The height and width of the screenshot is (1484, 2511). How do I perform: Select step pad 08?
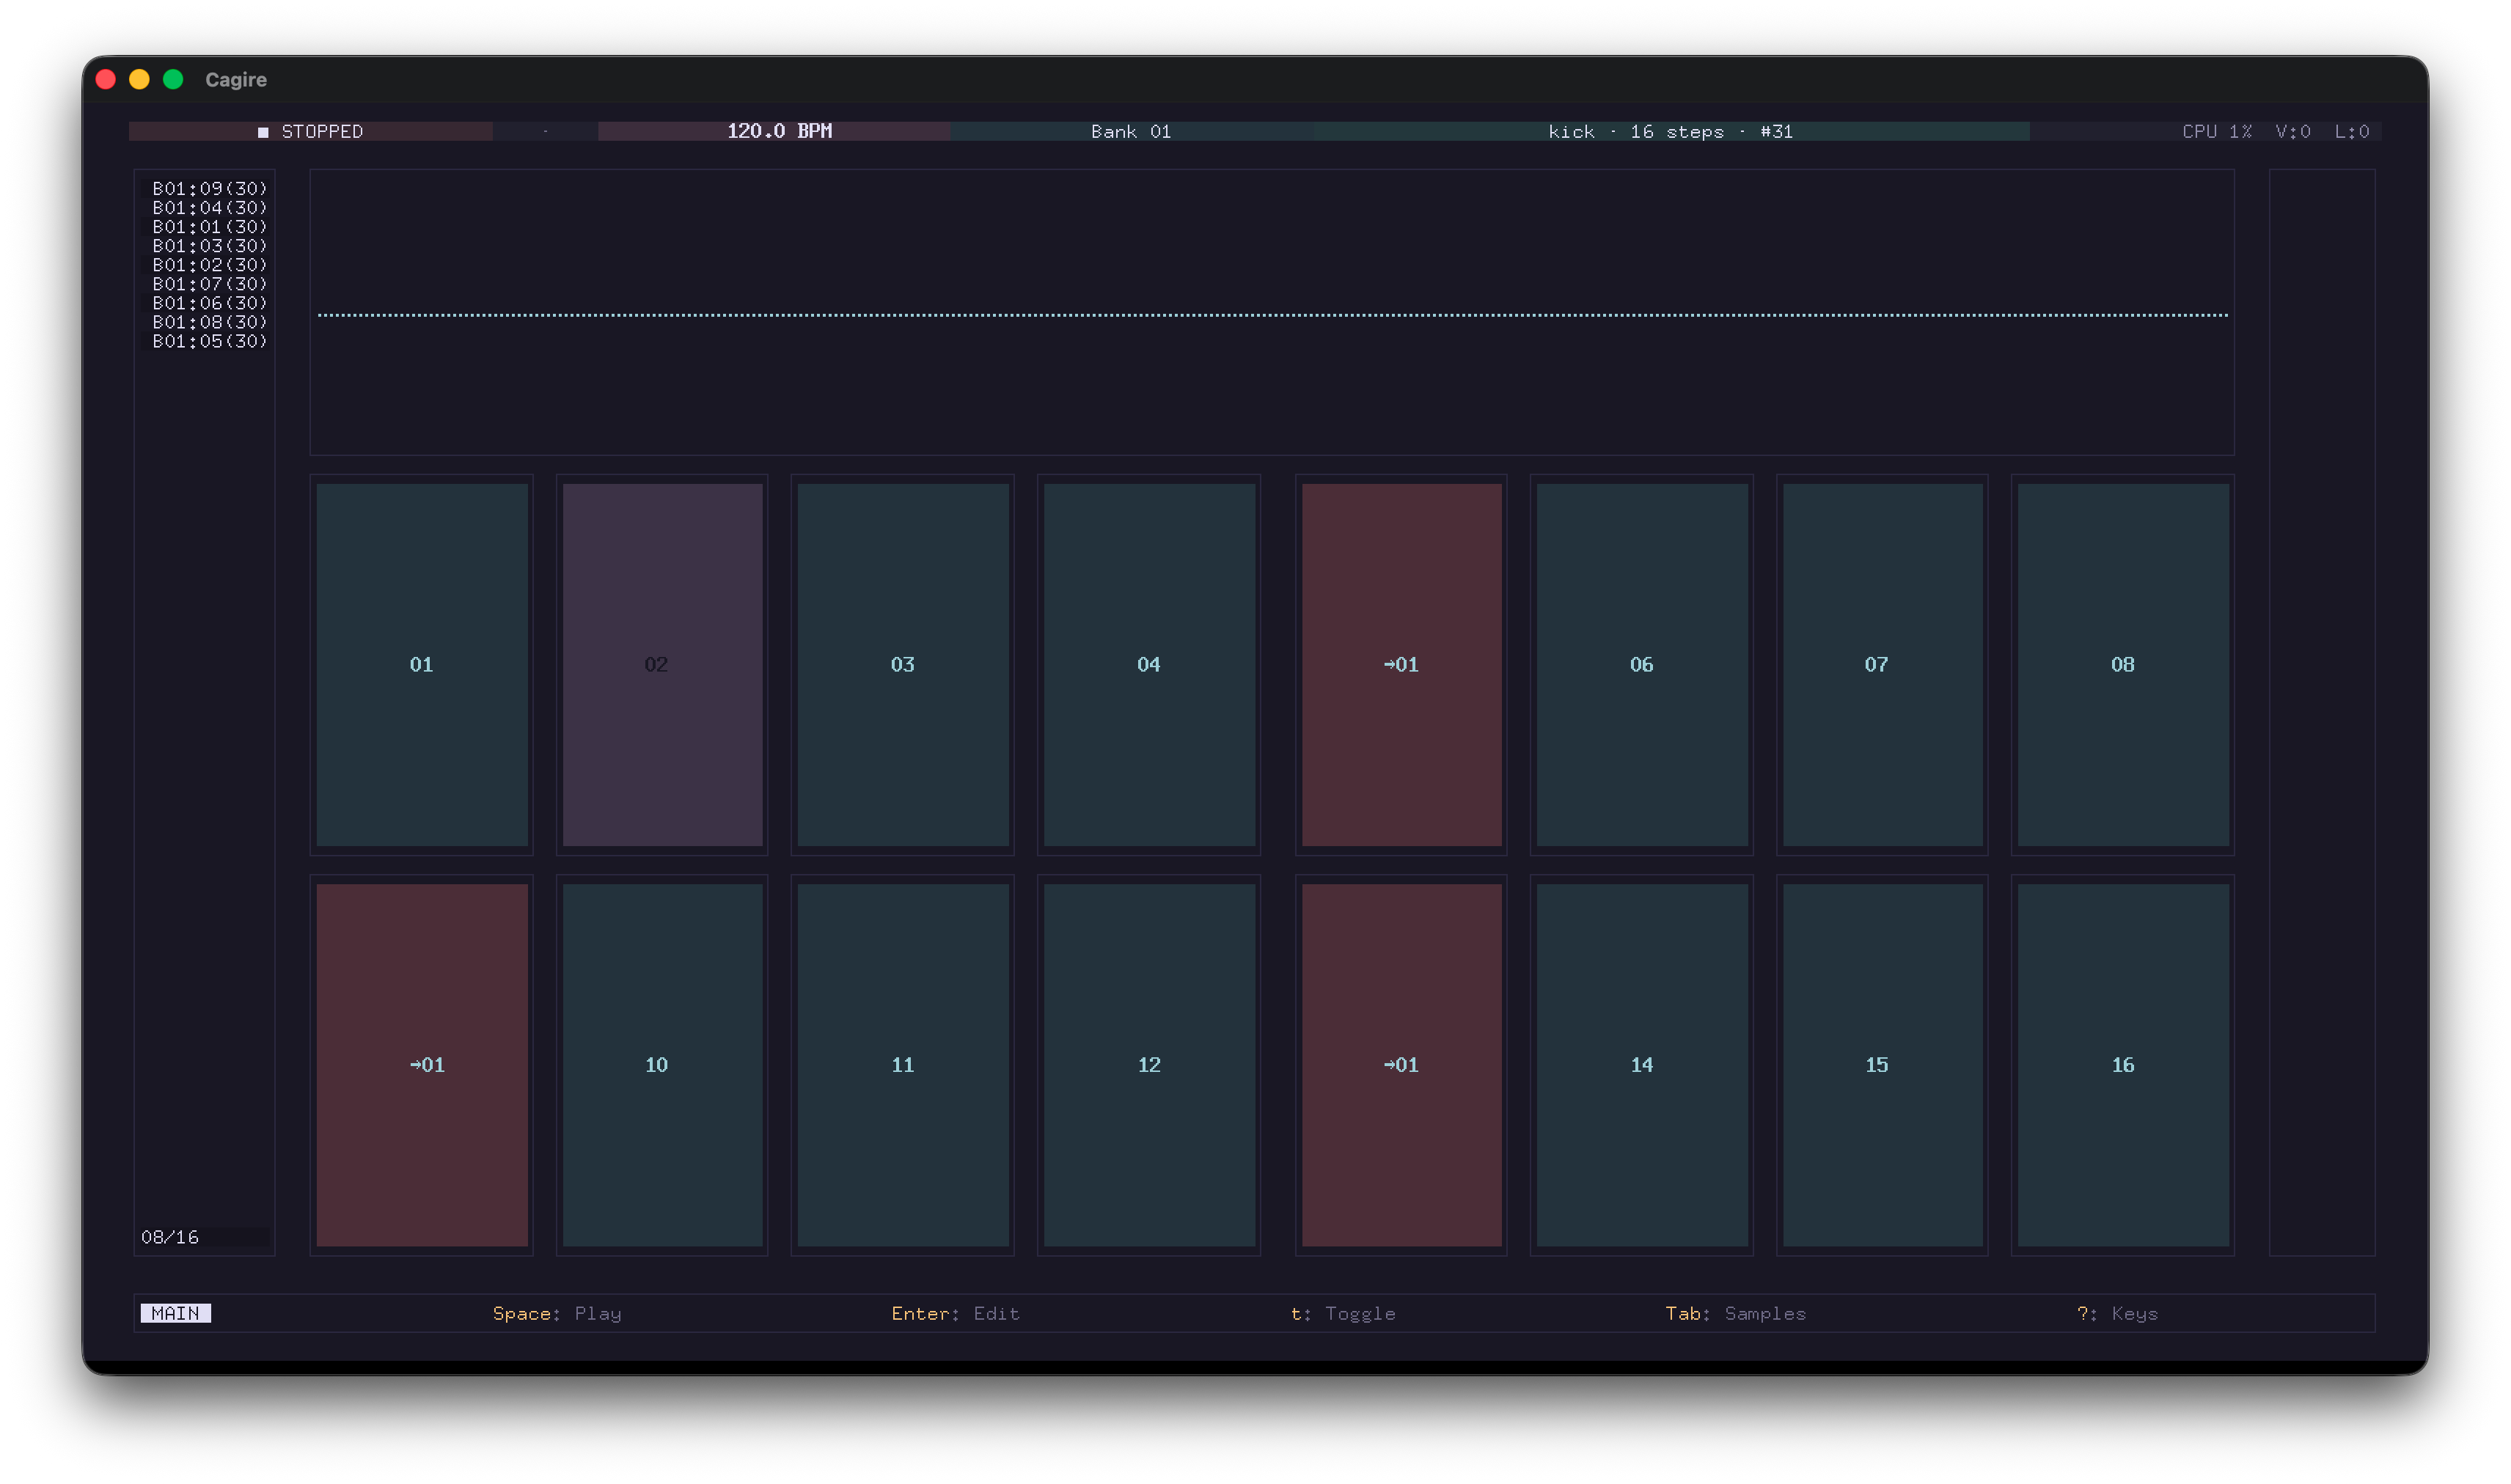click(x=2122, y=664)
